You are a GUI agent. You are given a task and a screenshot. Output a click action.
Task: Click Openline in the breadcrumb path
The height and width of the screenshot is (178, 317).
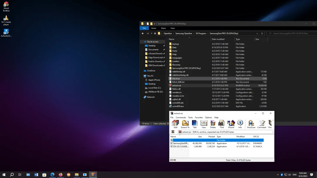click(x=168, y=33)
